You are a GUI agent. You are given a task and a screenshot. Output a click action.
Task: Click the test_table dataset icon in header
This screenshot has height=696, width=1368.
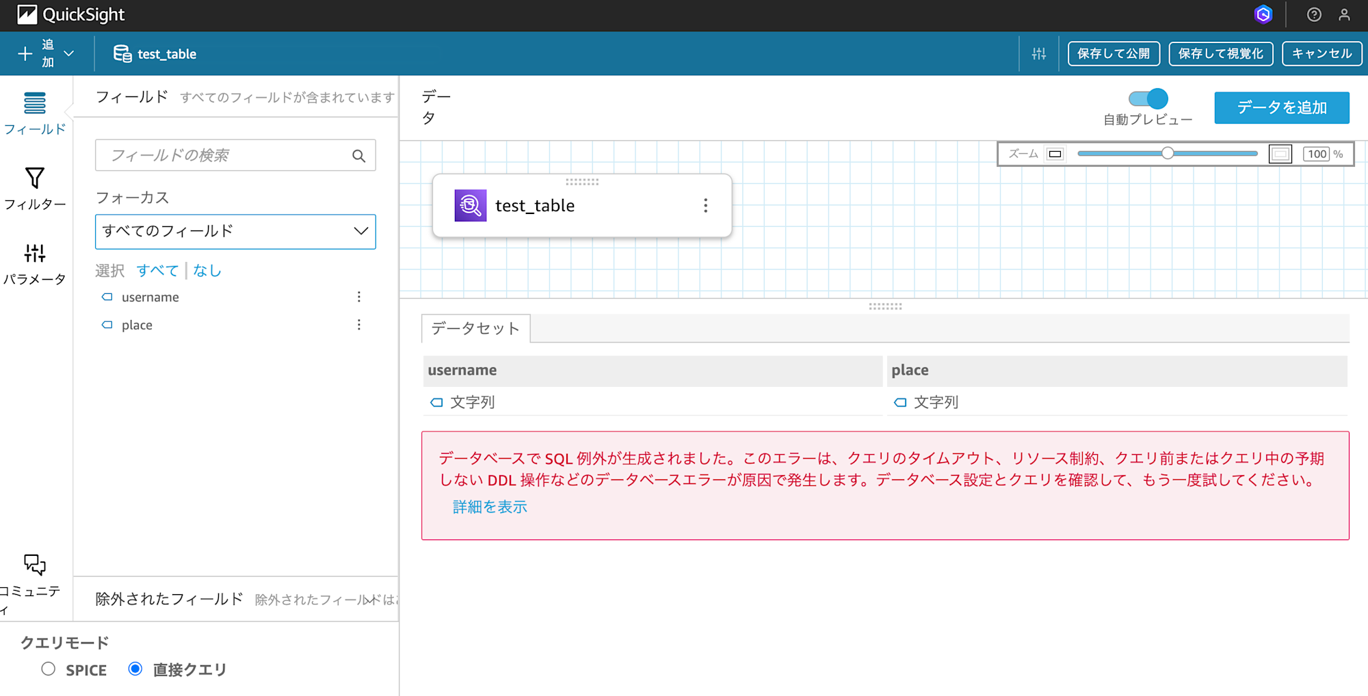point(122,53)
